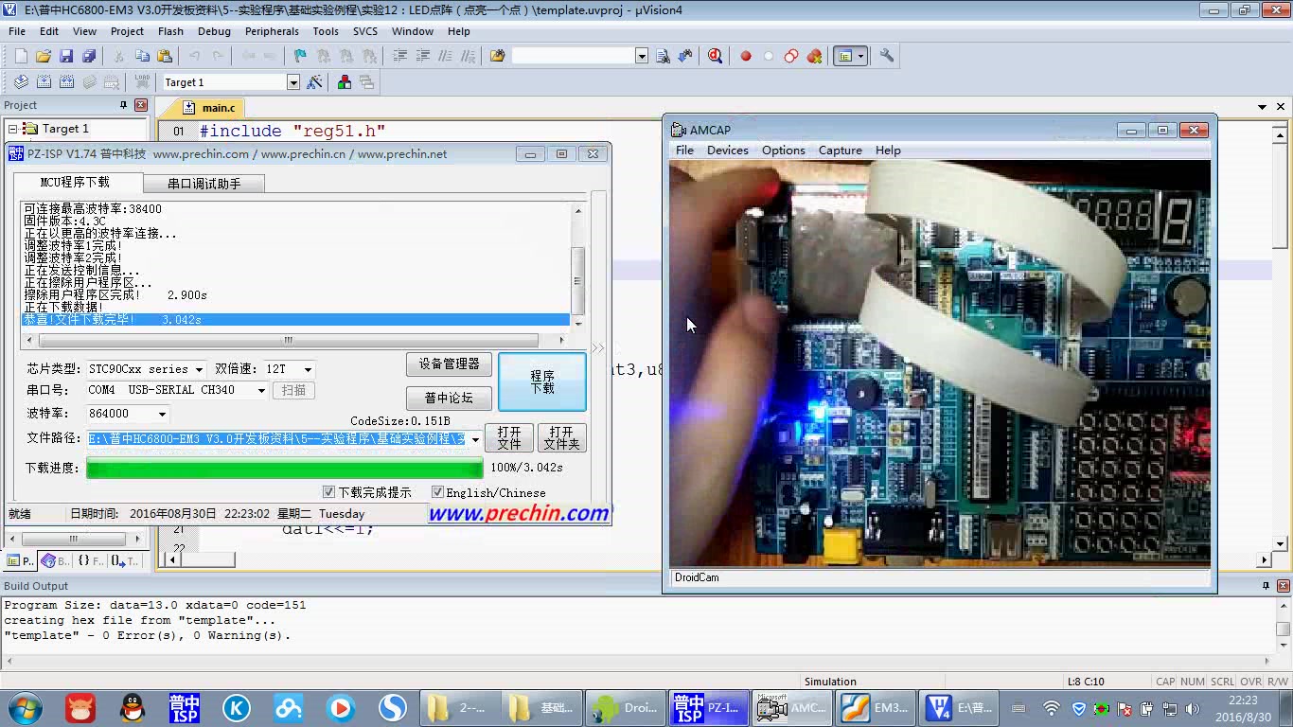Image resolution: width=1293 pixels, height=727 pixels.
Task: Collapse the Target 1 tree node
Action: click(13, 129)
